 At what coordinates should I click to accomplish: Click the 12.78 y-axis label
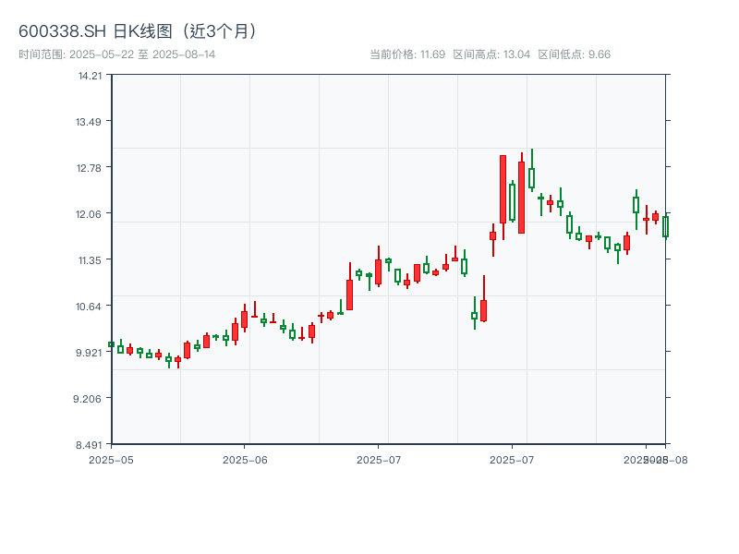[90, 168]
